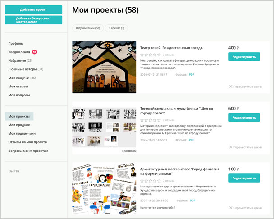The height and width of the screenshot is (219, 274).
Task: Open Вопросы моим проектам
Action: click(x=28, y=151)
